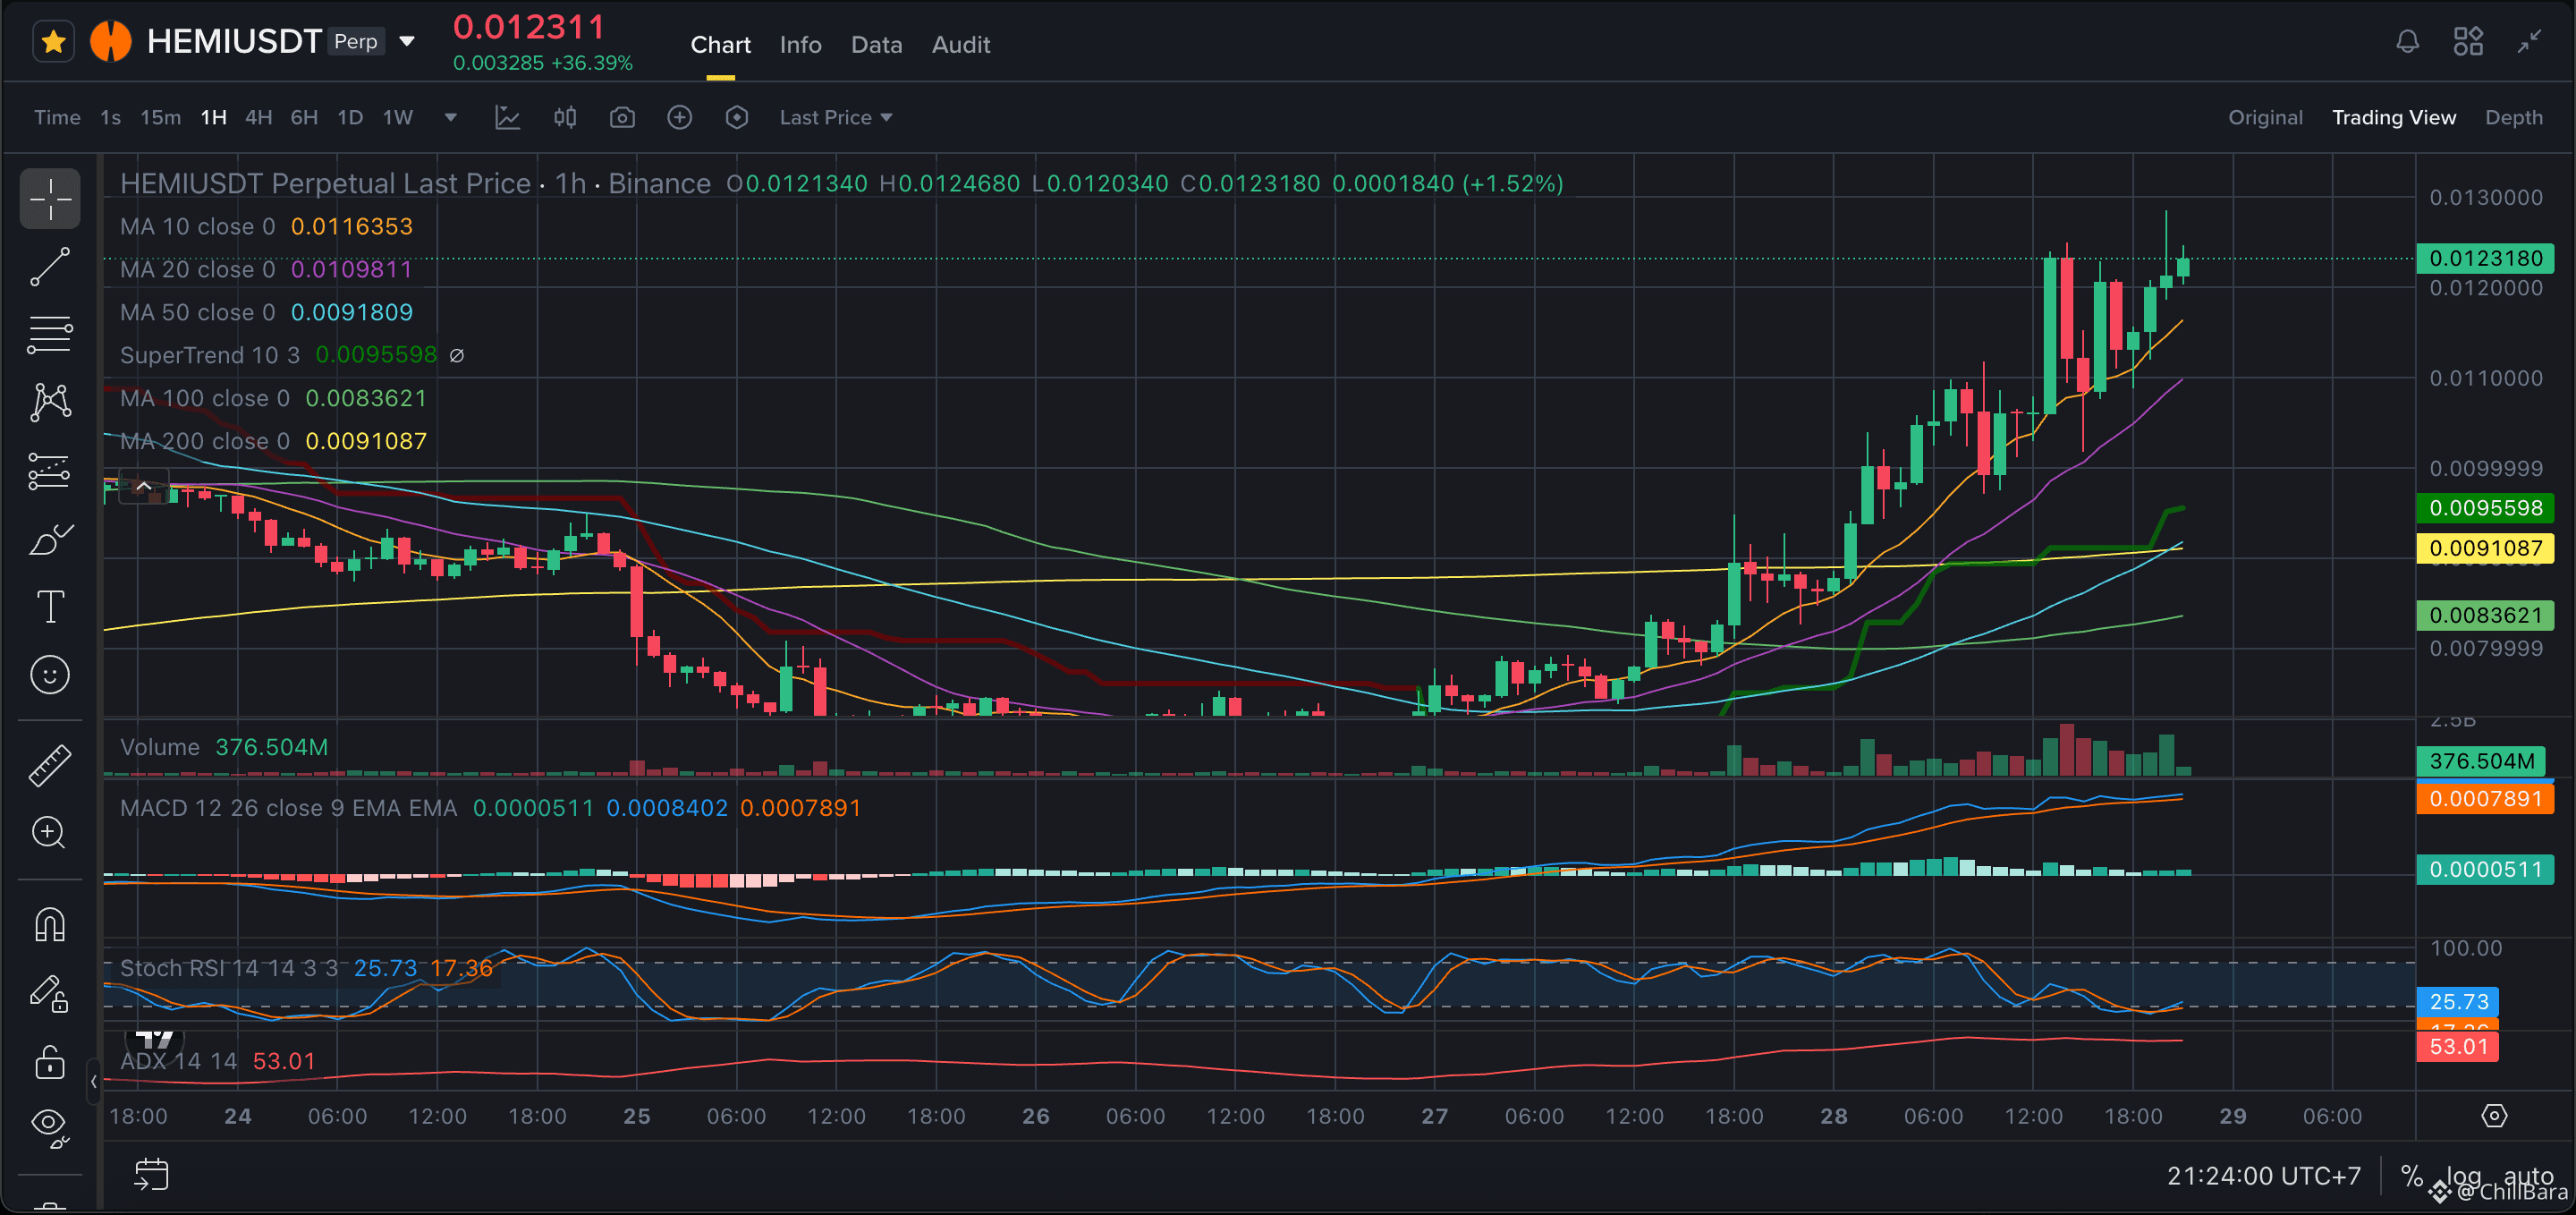Select the zoom-in magnifier tool

click(50, 832)
